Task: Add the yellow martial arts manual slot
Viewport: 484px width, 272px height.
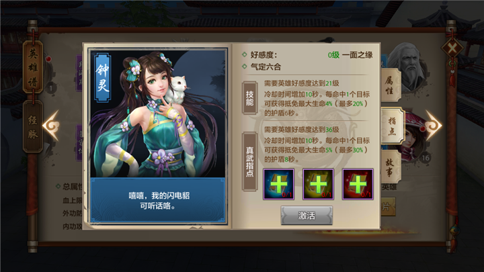Action: click(318, 184)
